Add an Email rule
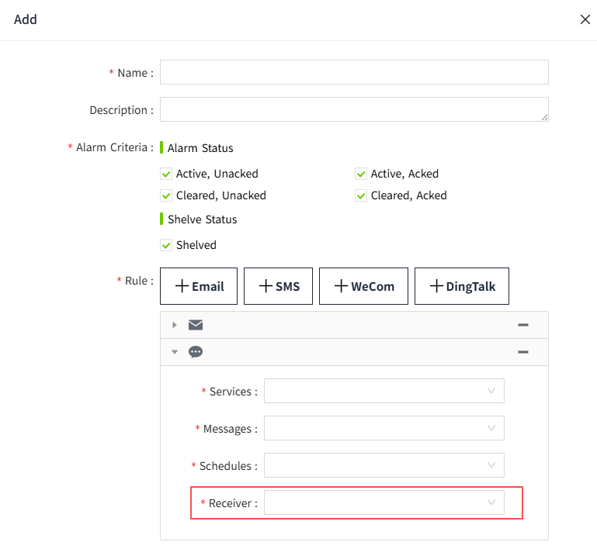597x549 pixels. (200, 286)
